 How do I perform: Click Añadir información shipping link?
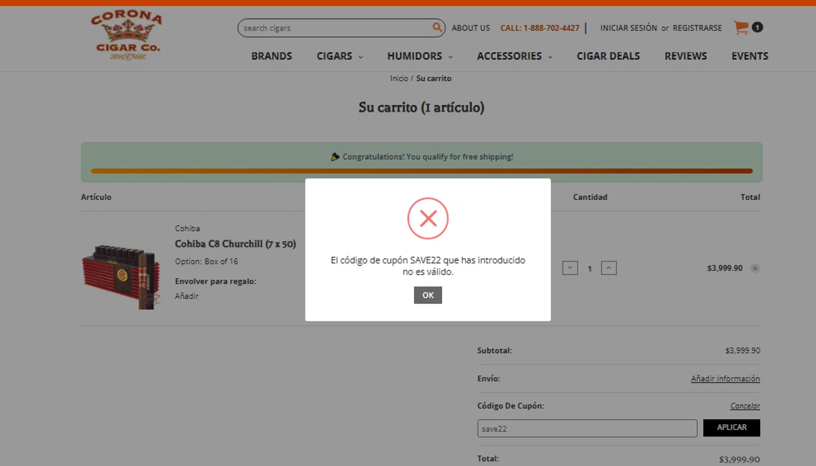725,378
